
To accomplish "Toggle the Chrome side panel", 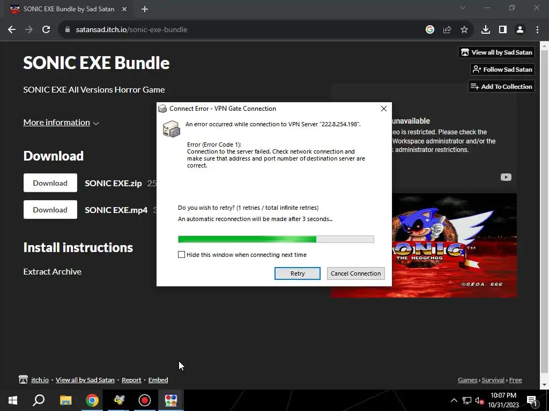I will click(x=503, y=30).
